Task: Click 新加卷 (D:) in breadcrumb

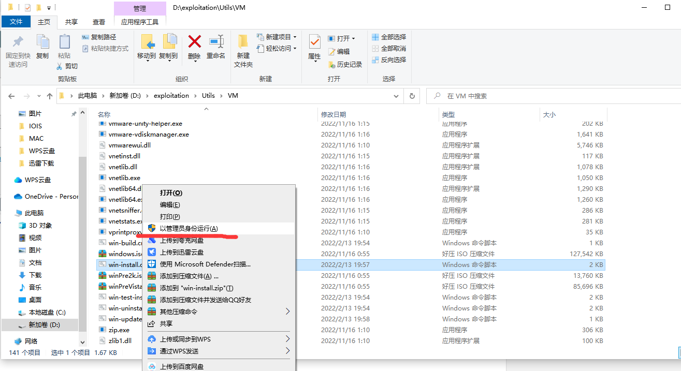Action: tap(125, 96)
